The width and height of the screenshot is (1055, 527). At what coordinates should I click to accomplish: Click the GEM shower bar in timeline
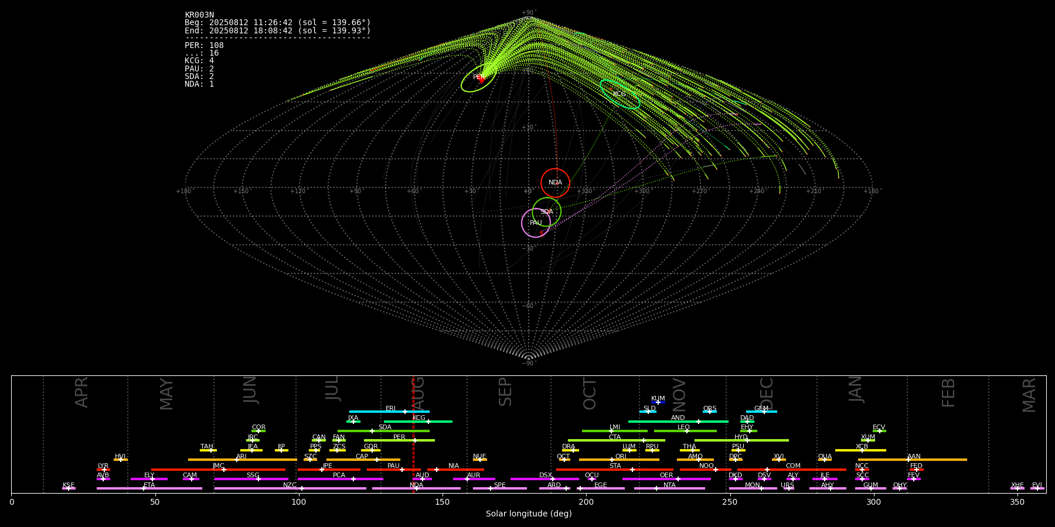761,412
